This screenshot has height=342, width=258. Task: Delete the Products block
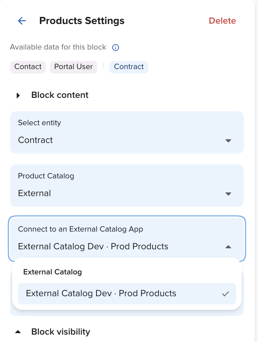[x=222, y=21]
